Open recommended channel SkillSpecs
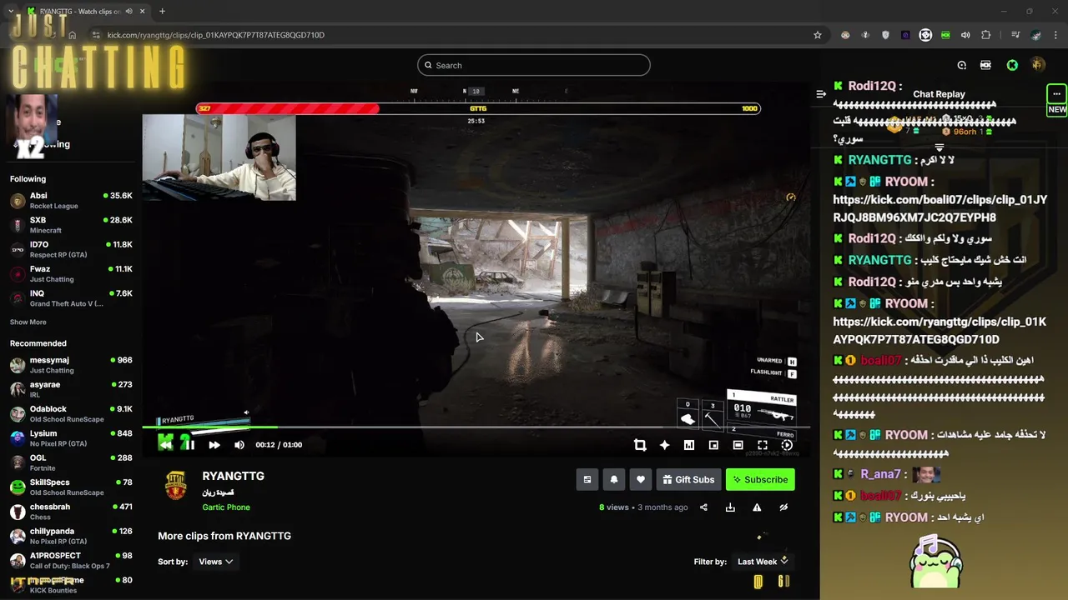1068x600 pixels. 71,487
